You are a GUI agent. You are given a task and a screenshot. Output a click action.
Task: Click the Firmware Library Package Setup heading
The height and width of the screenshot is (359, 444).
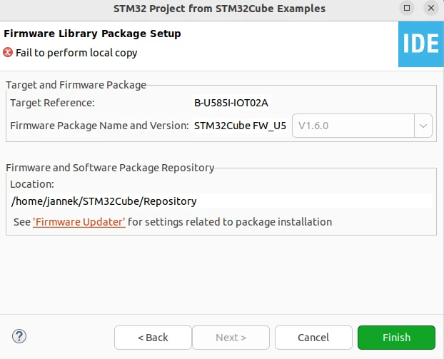(x=92, y=34)
